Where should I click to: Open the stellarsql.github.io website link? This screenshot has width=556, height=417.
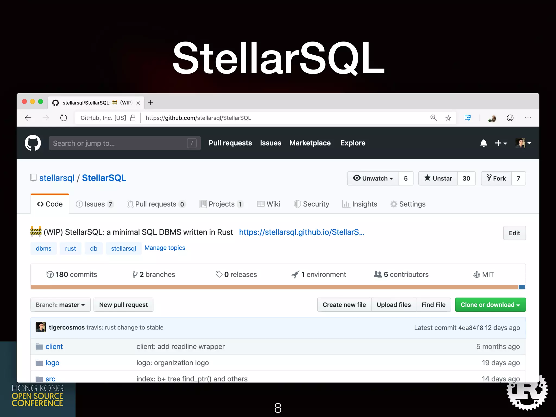point(302,232)
